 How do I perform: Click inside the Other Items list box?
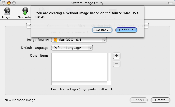pos(79,67)
